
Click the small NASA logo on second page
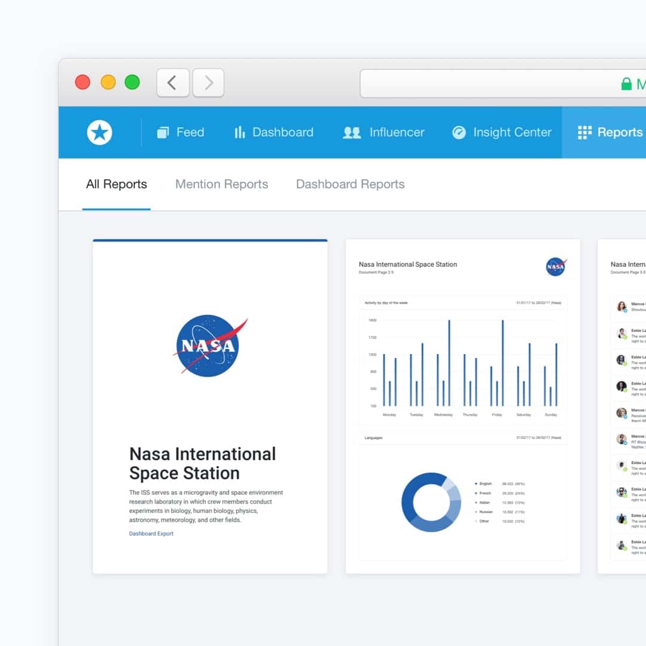tap(556, 267)
